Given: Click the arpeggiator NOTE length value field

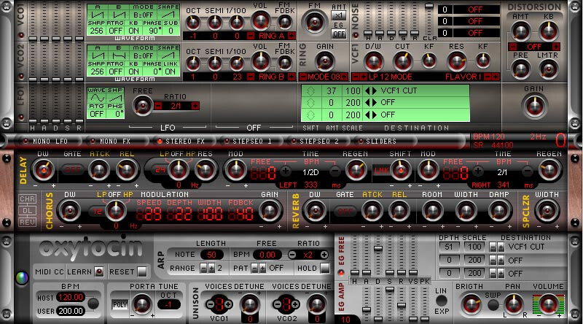Looking at the screenshot, I should [x=212, y=254].
